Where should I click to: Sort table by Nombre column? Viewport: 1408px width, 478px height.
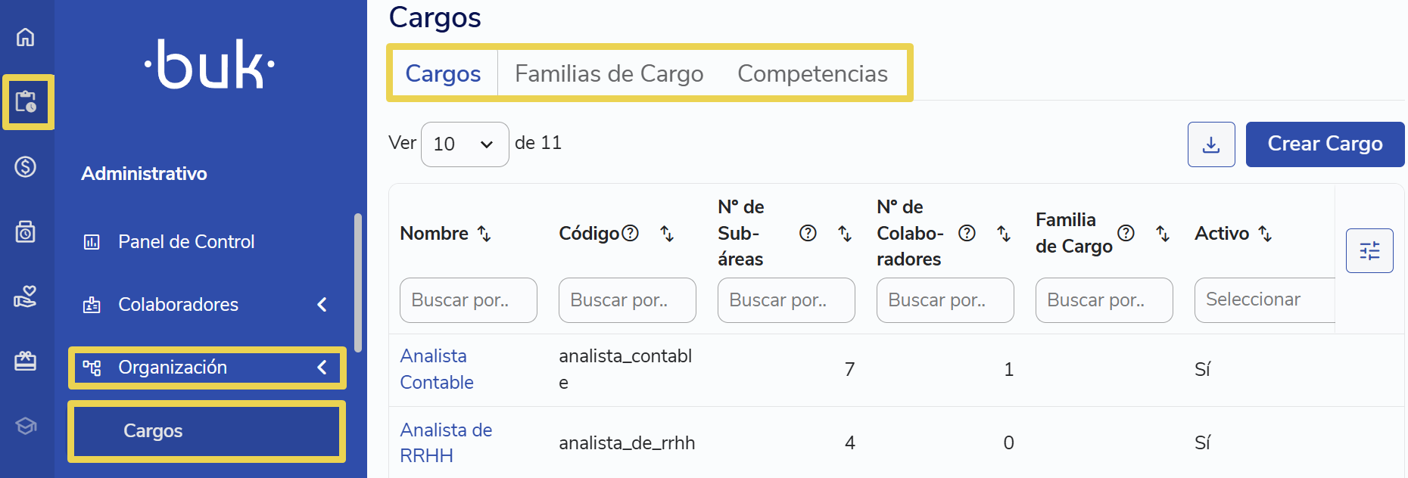click(484, 234)
